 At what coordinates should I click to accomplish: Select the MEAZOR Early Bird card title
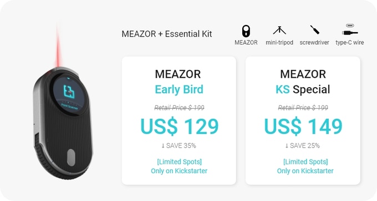coord(178,82)
